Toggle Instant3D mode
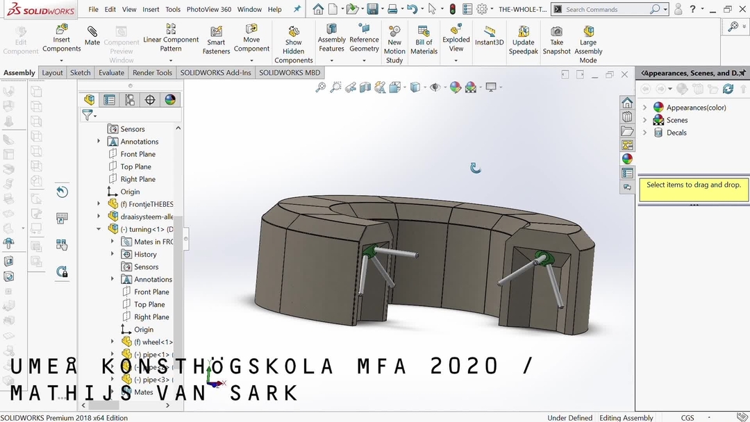 pyautogui.click(x=490, y=36)
